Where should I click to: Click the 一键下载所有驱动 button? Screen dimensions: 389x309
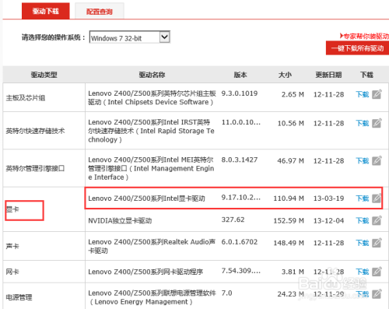[357, 48]
